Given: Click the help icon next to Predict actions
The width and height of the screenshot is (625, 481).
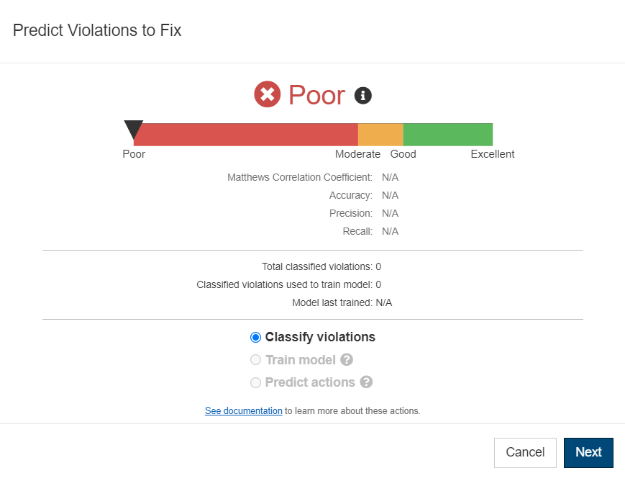Looking at the screenshot, I should [x=366, y=382].
